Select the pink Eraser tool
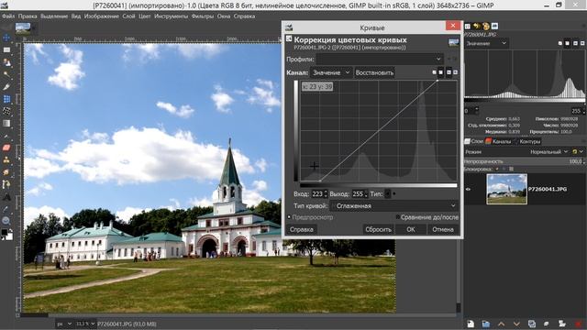The image size is (587, 330). (6, 148)
